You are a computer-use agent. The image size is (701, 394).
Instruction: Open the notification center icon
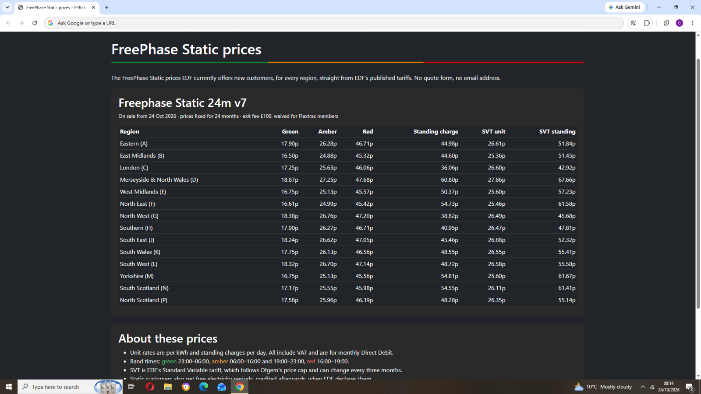(x=690, y=387)
